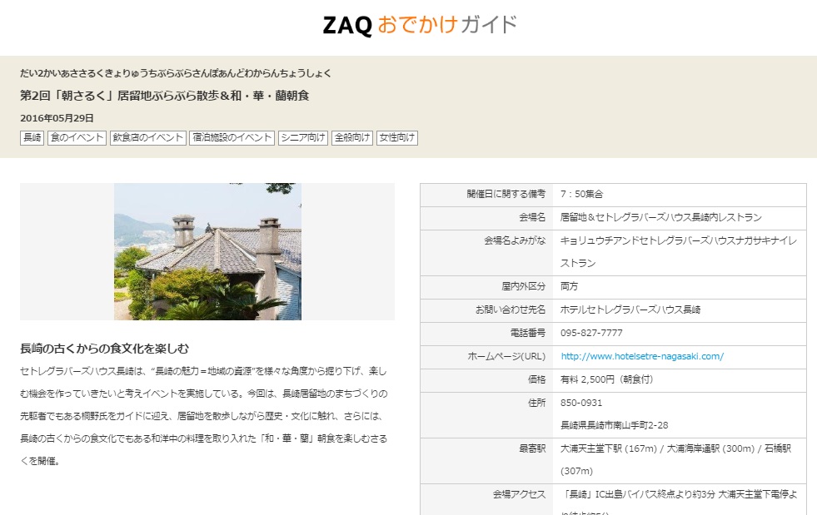817x515 pixels.
Task: Open the 食のイベント tag
Action: point(77,138)
